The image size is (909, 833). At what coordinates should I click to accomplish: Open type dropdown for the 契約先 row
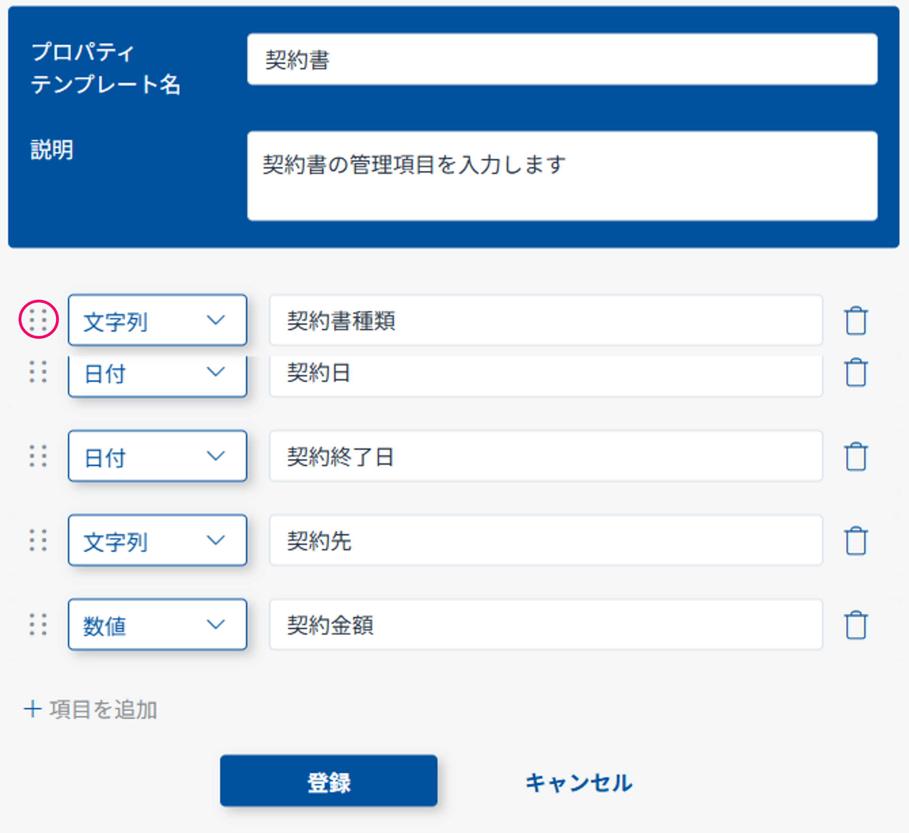coord(157,540)
